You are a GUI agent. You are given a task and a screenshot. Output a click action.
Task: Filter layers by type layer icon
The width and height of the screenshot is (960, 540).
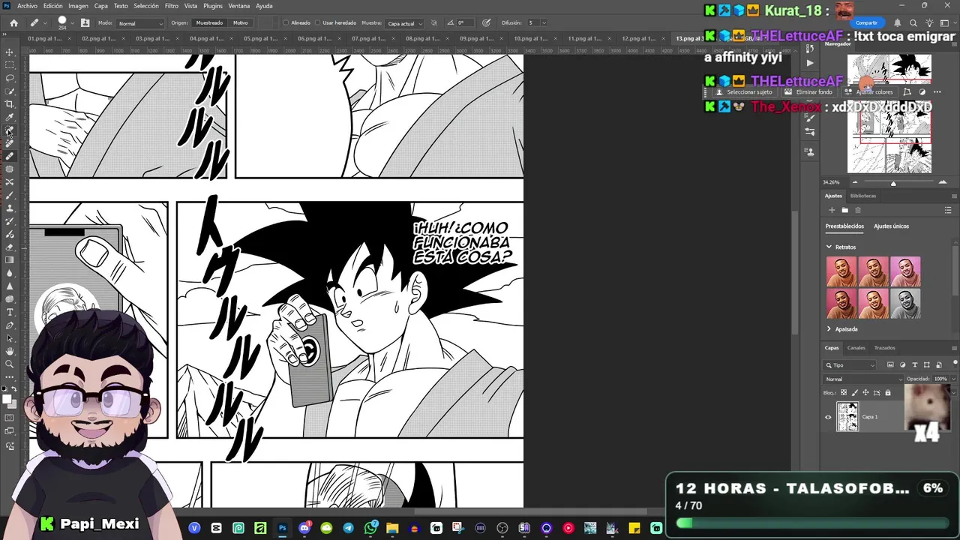coord(914,365)
